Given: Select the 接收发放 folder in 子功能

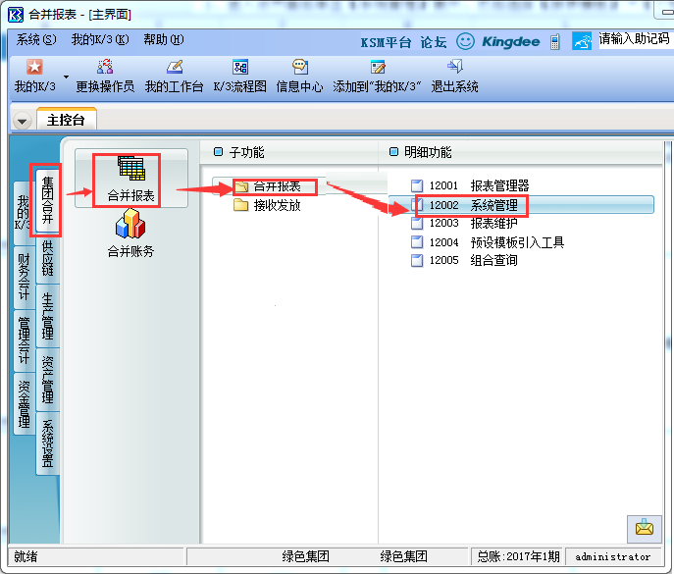Looking at the screenshot, I should coord(267,205).
